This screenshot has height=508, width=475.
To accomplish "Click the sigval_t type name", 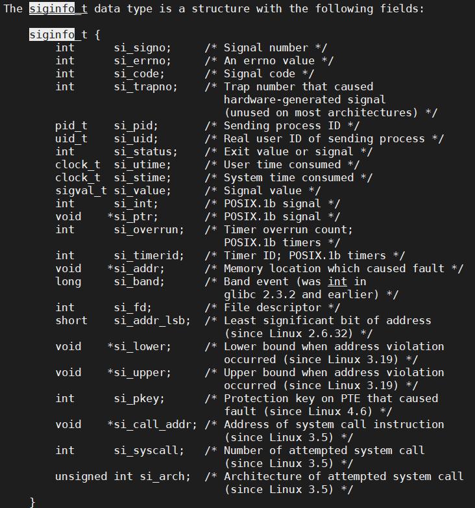I will (81, 190).
